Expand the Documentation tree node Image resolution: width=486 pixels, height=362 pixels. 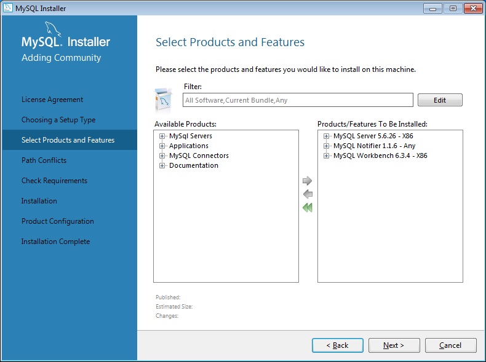pyautogui.click(x=162, y=166)
